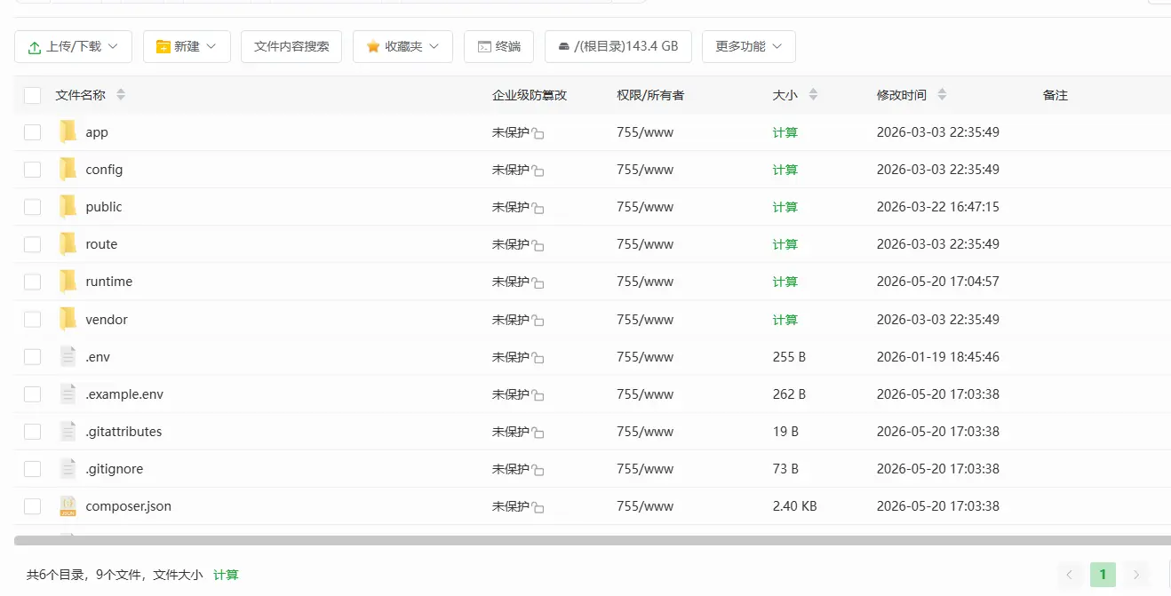This screenshot has width=1171, height=596.
Task: Open the 收藏夹 dropdown
Action: (402, 46)
